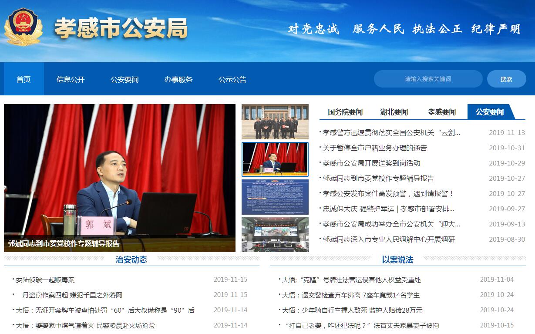Click date 2019-10-31 in news list
The height and width of the screenshot is (334, 535).
click(507, 148)
